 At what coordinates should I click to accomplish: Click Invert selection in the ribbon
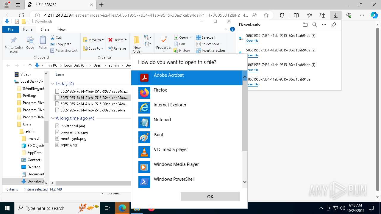click(210, 51)
